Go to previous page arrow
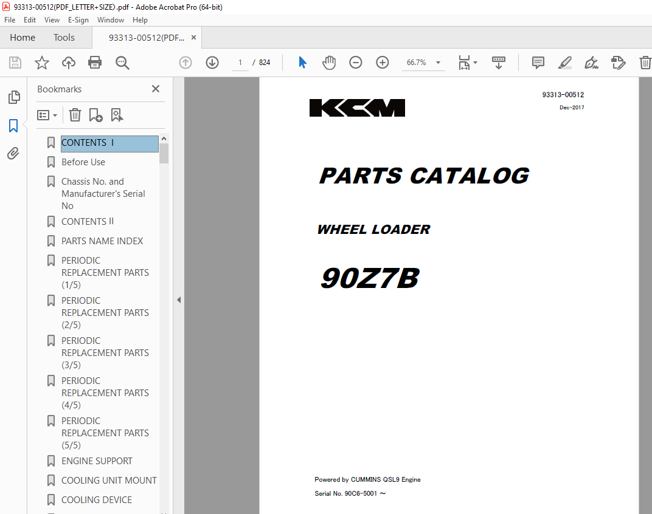Viewport: 652px width, 514px height. click(186, 63)
